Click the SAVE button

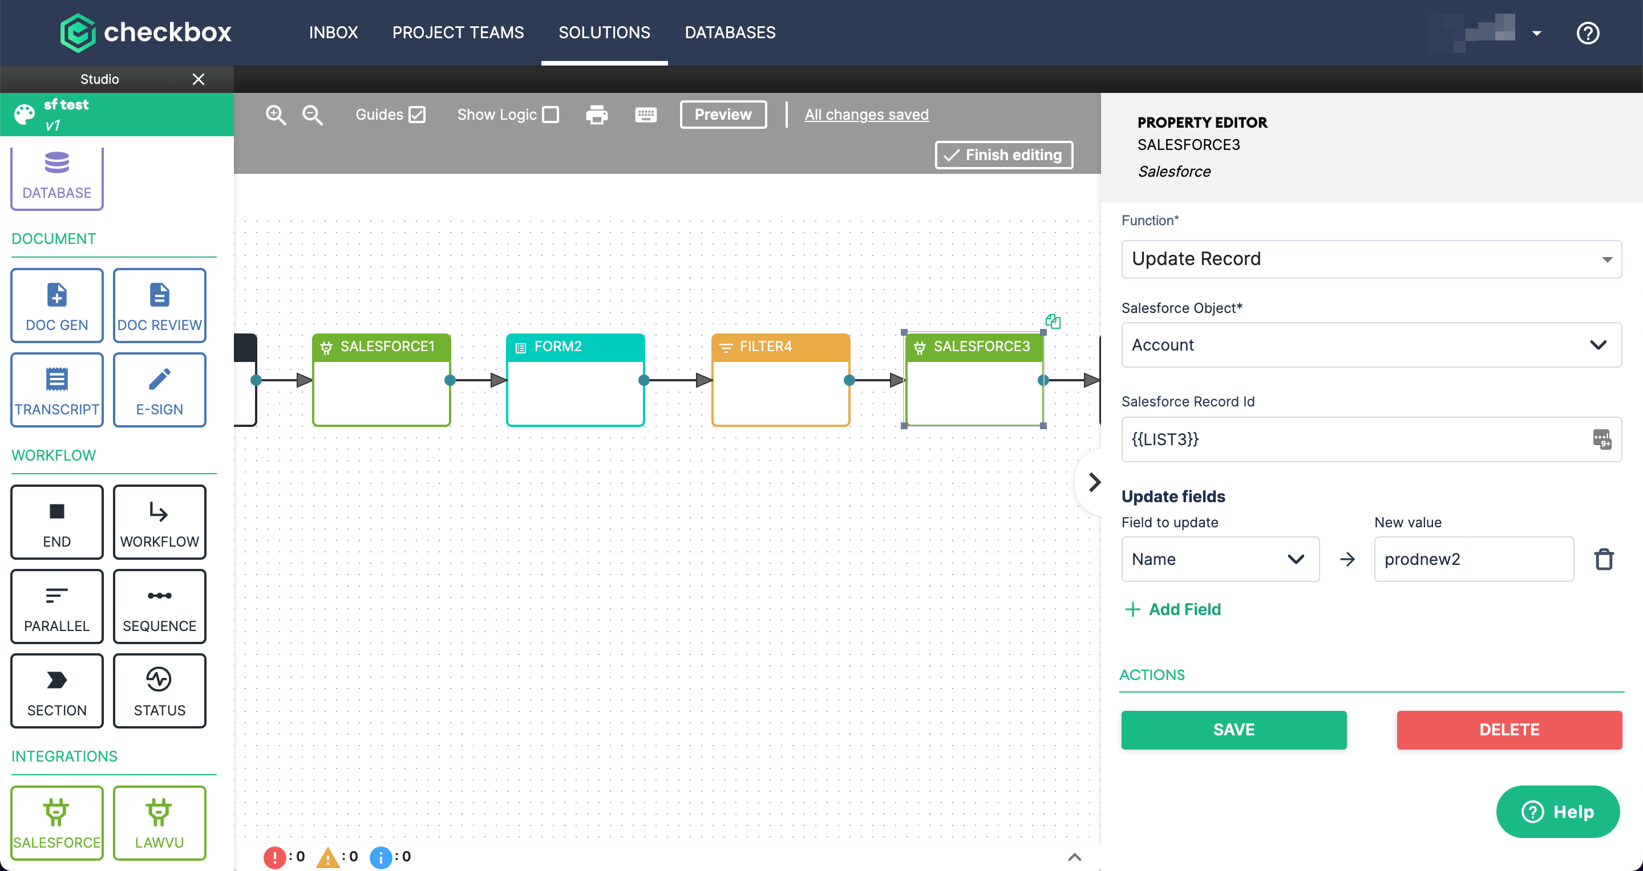point(1233,730)
